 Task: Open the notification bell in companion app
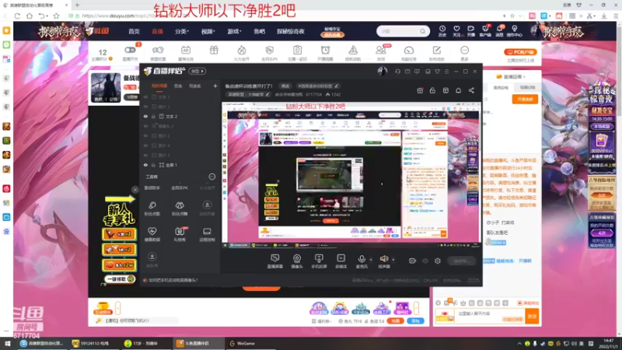click(x=458, y=90)
